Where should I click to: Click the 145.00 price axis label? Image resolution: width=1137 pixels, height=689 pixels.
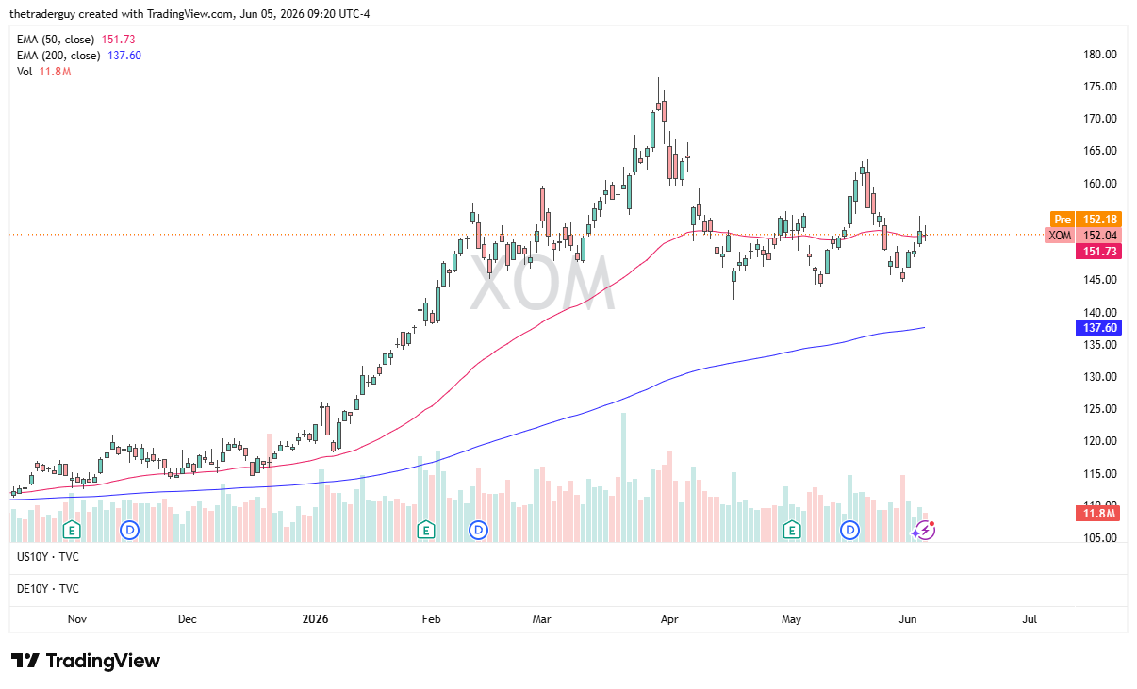pyautogui.click(x=1100, y=280)
